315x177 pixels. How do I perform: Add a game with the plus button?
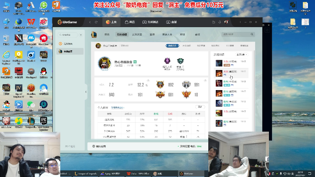[81, 35]
